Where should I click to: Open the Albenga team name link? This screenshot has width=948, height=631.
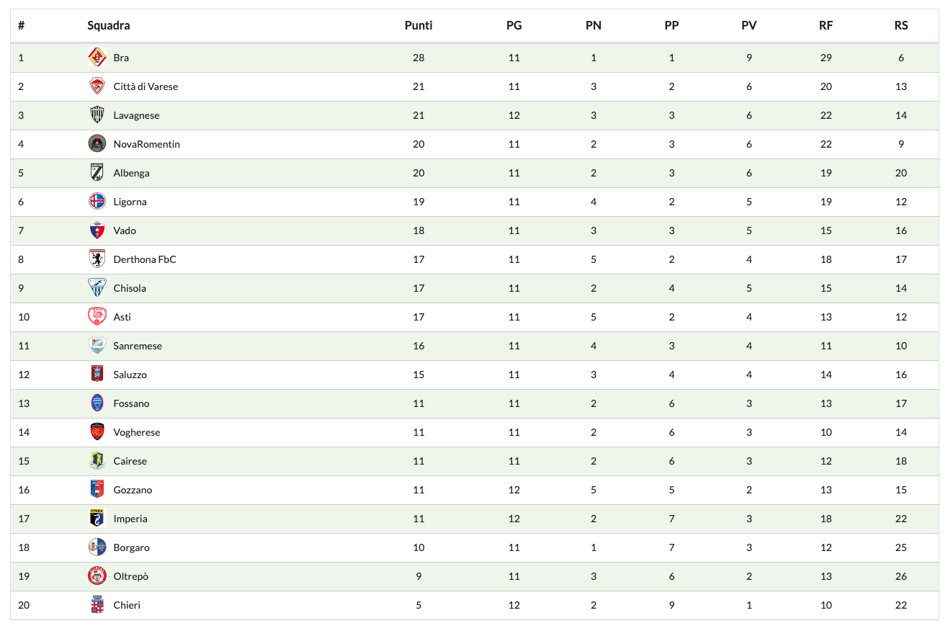tap(131, 173)
